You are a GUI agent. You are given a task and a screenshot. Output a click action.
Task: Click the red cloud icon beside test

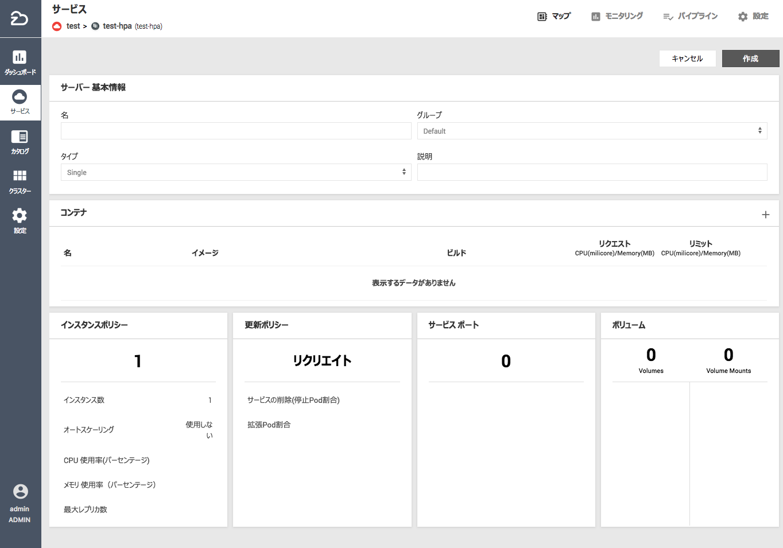(57, 26)
